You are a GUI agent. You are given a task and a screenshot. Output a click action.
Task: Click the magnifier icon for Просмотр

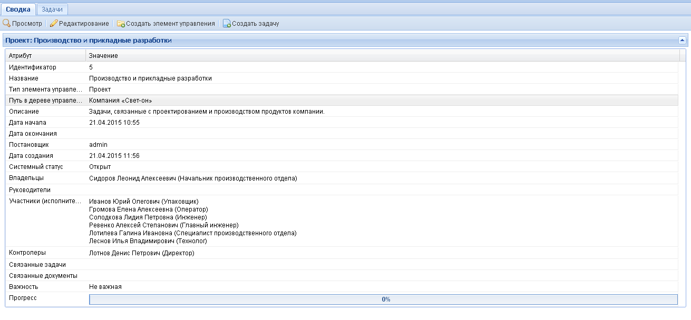pyautogui.click(x=7, y=24)
